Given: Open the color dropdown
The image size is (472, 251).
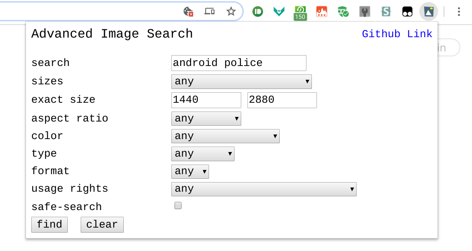Looking at the screenshot, I should coord(225,136).
